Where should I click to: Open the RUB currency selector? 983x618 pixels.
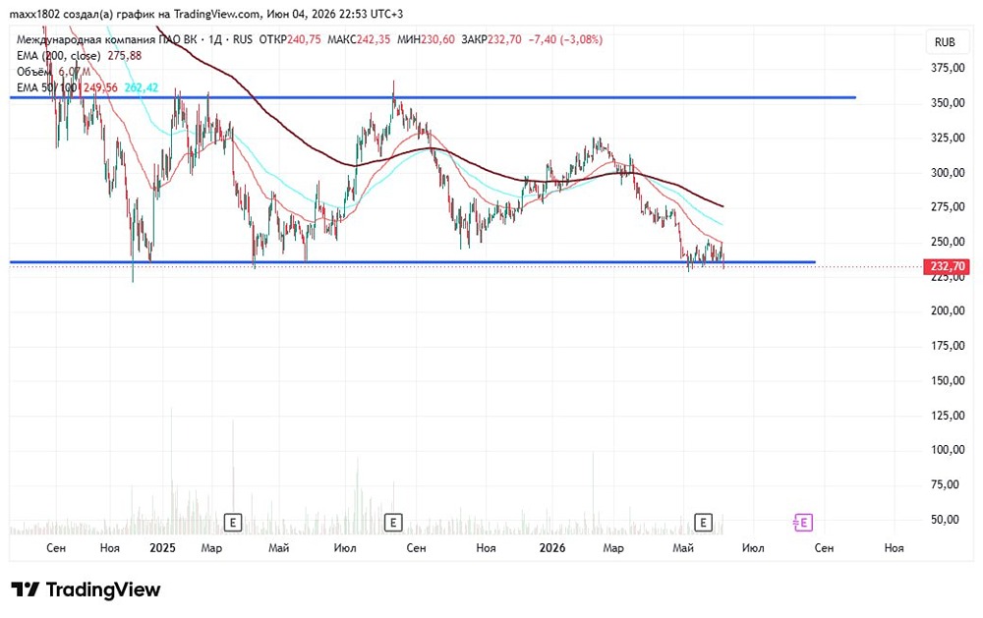pyautogui.click(x=945, y=42)
